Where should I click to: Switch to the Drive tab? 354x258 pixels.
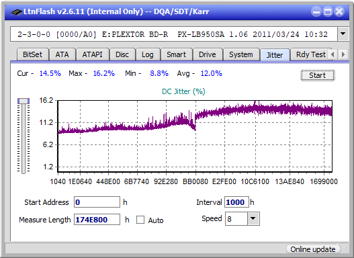coord(208,54)
